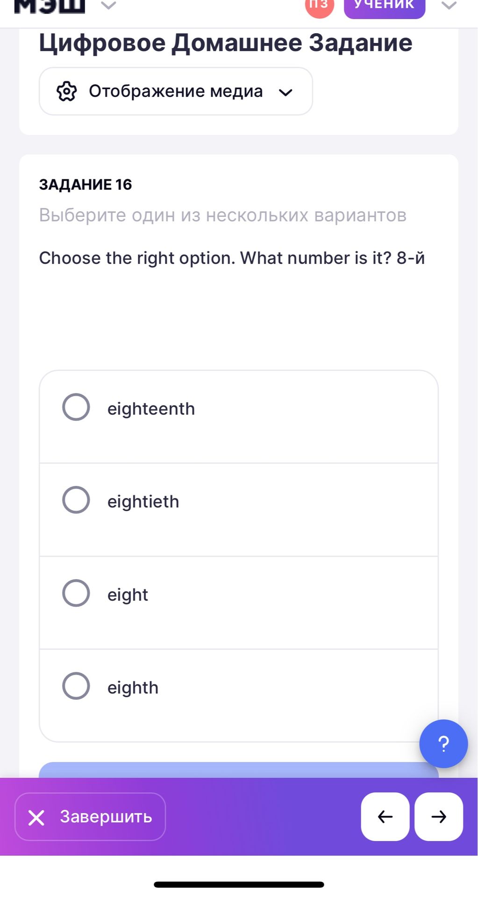
Task: Select the eighteenth radio button
Action: click(76, 407)
